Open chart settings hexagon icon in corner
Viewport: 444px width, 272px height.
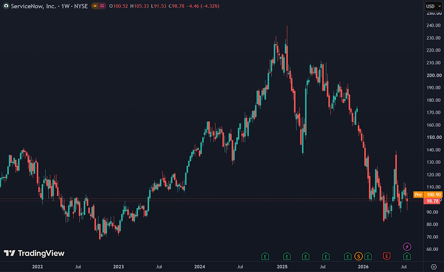pos(434,267)
